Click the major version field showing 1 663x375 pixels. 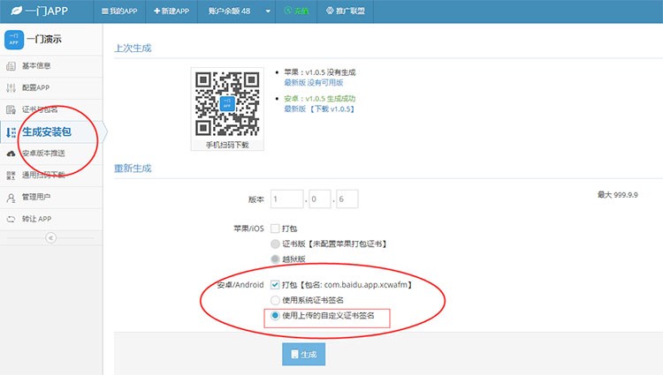[286, 199]
